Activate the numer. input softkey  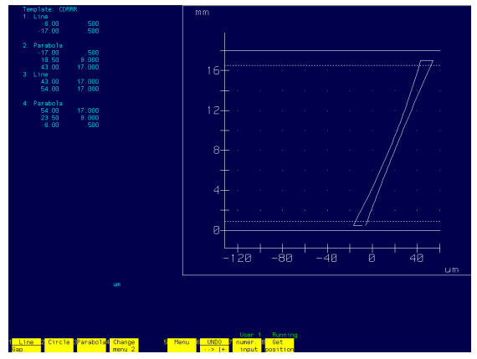pyautogui.click(x=247, y=346)
